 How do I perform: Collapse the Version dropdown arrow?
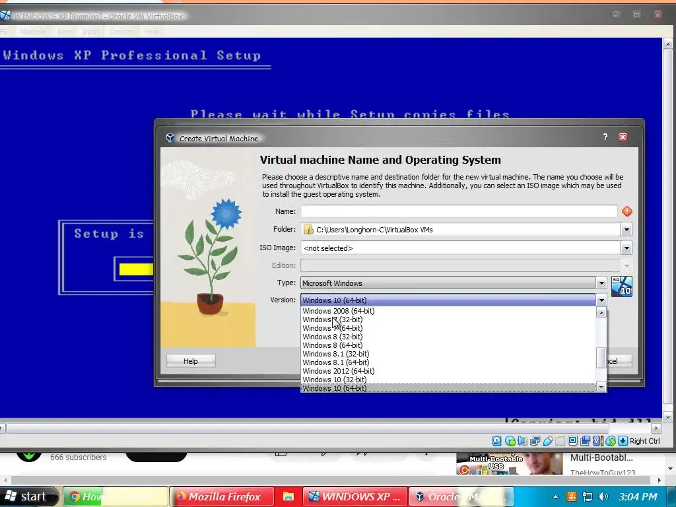click(601, 300)
